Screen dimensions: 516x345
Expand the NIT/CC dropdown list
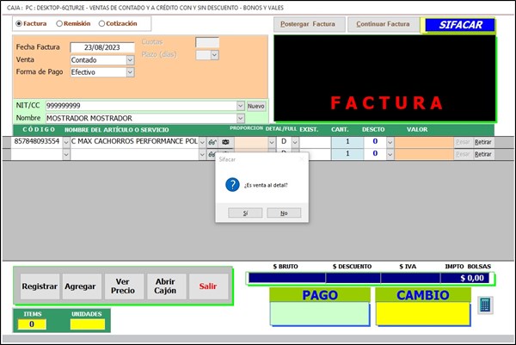(x=240, y=106)
